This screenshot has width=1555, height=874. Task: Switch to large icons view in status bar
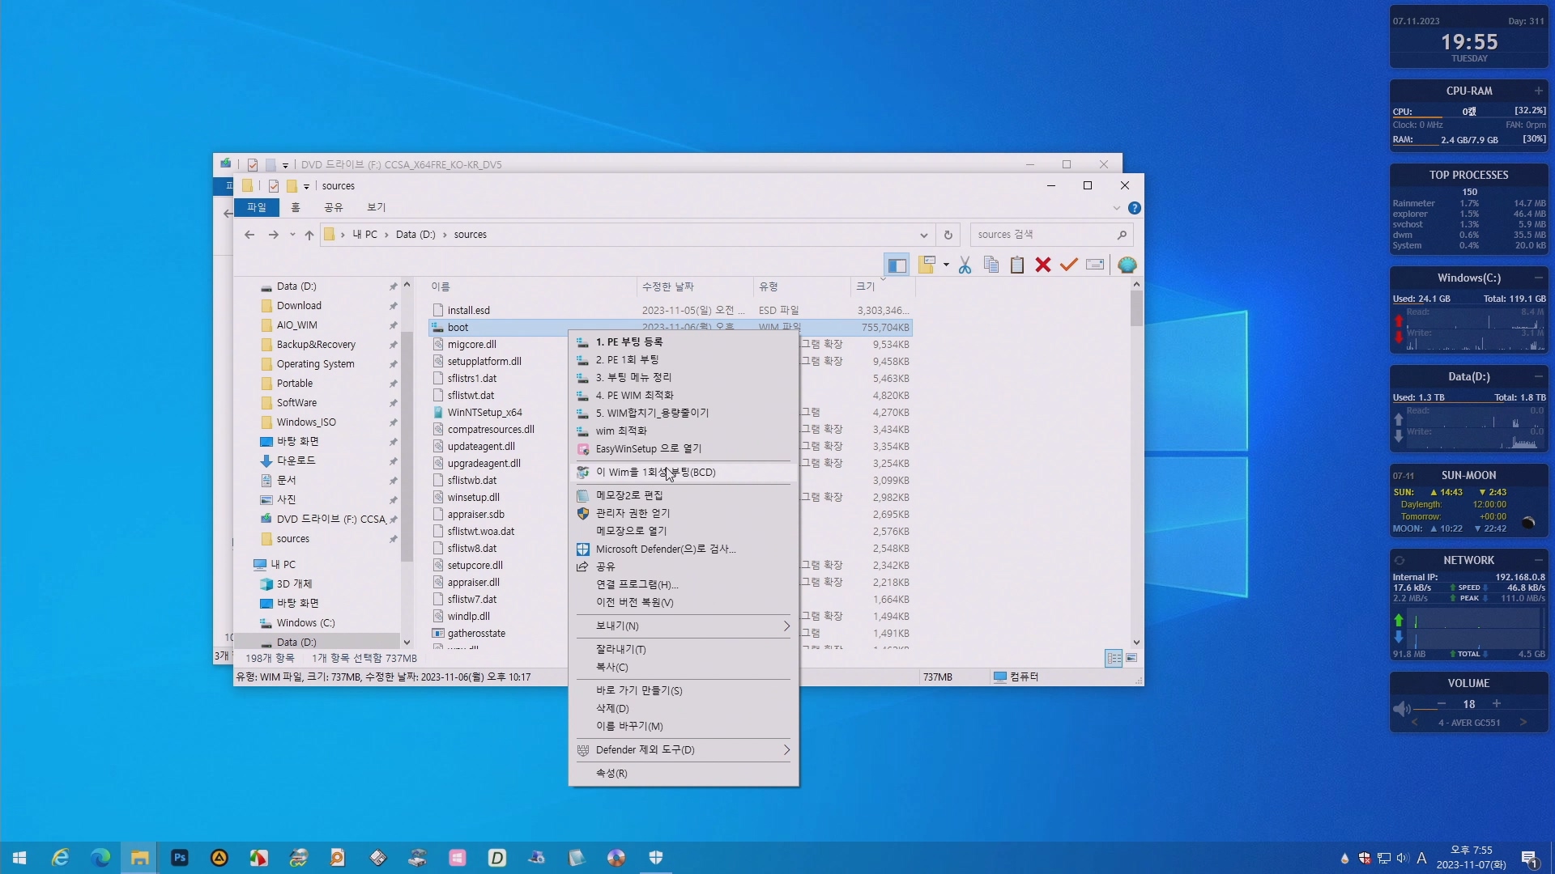(x=1131, y=659)
